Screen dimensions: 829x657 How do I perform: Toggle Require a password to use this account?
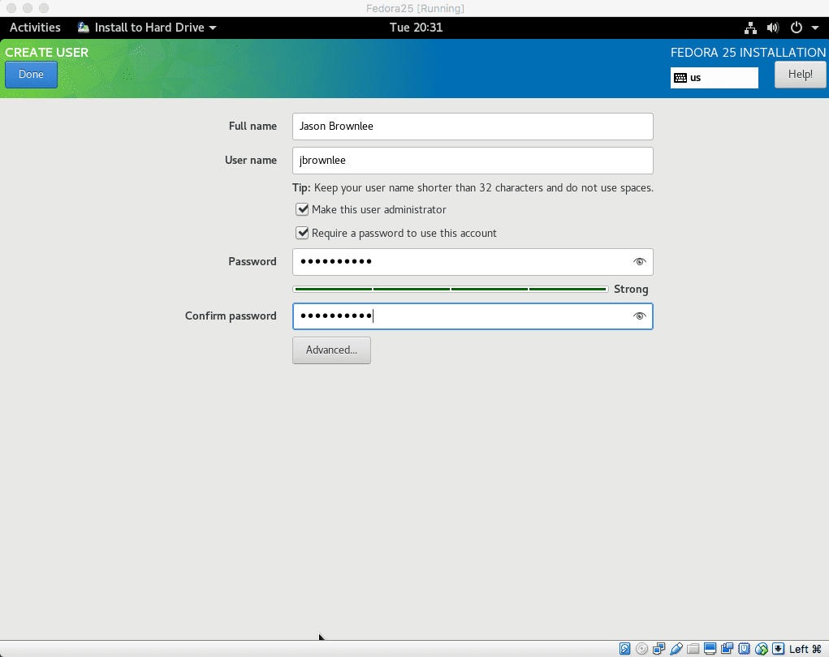click(302, 233)
